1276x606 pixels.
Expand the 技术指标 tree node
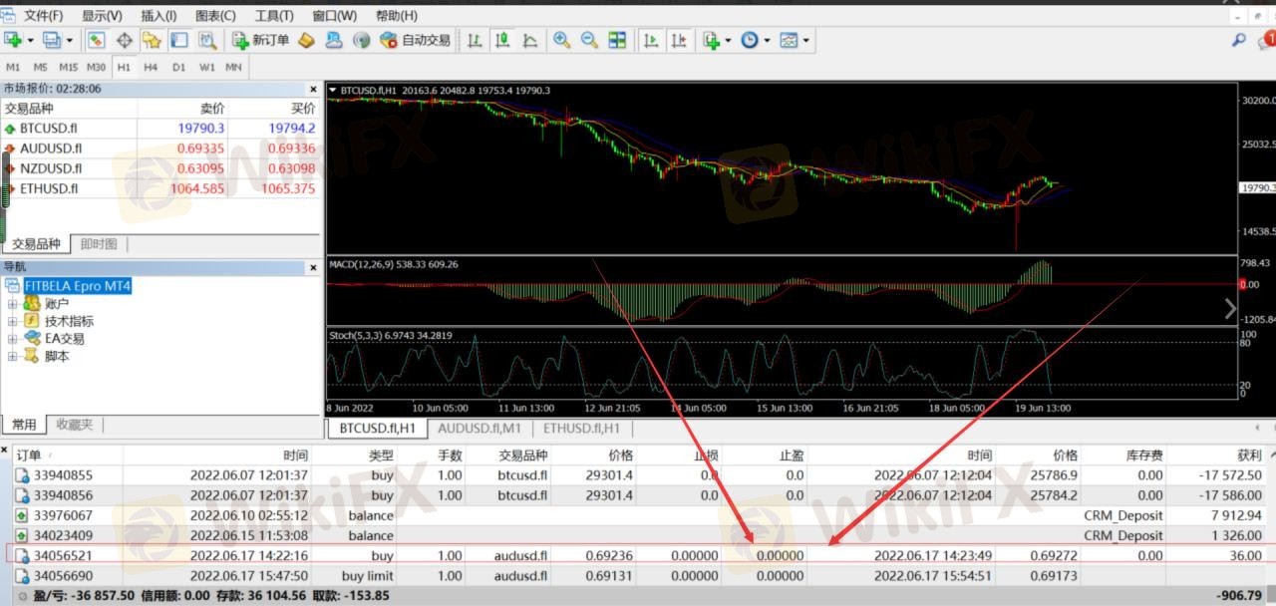tap(13, 321)
